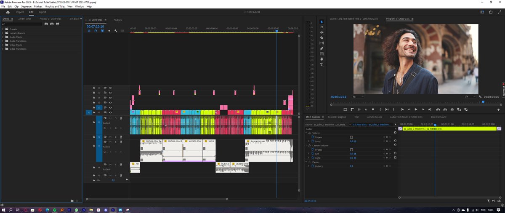This screenshot has height=213, width=505.
Task: Toggle visibility eye for track V4
Action: 110,98
